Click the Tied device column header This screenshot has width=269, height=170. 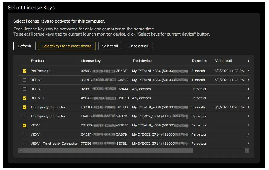(142, 61)
